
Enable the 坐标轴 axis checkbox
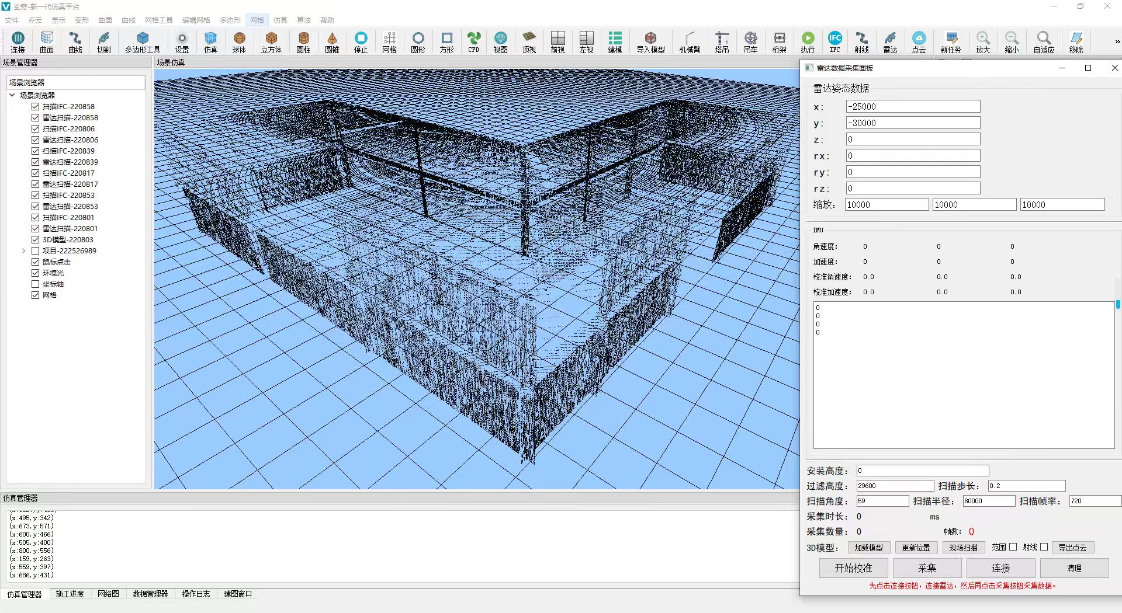(x=36, y=284)
